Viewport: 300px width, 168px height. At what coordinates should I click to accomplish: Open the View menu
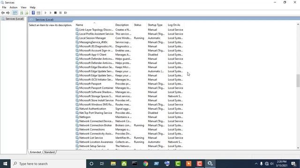tap(23, 7)
